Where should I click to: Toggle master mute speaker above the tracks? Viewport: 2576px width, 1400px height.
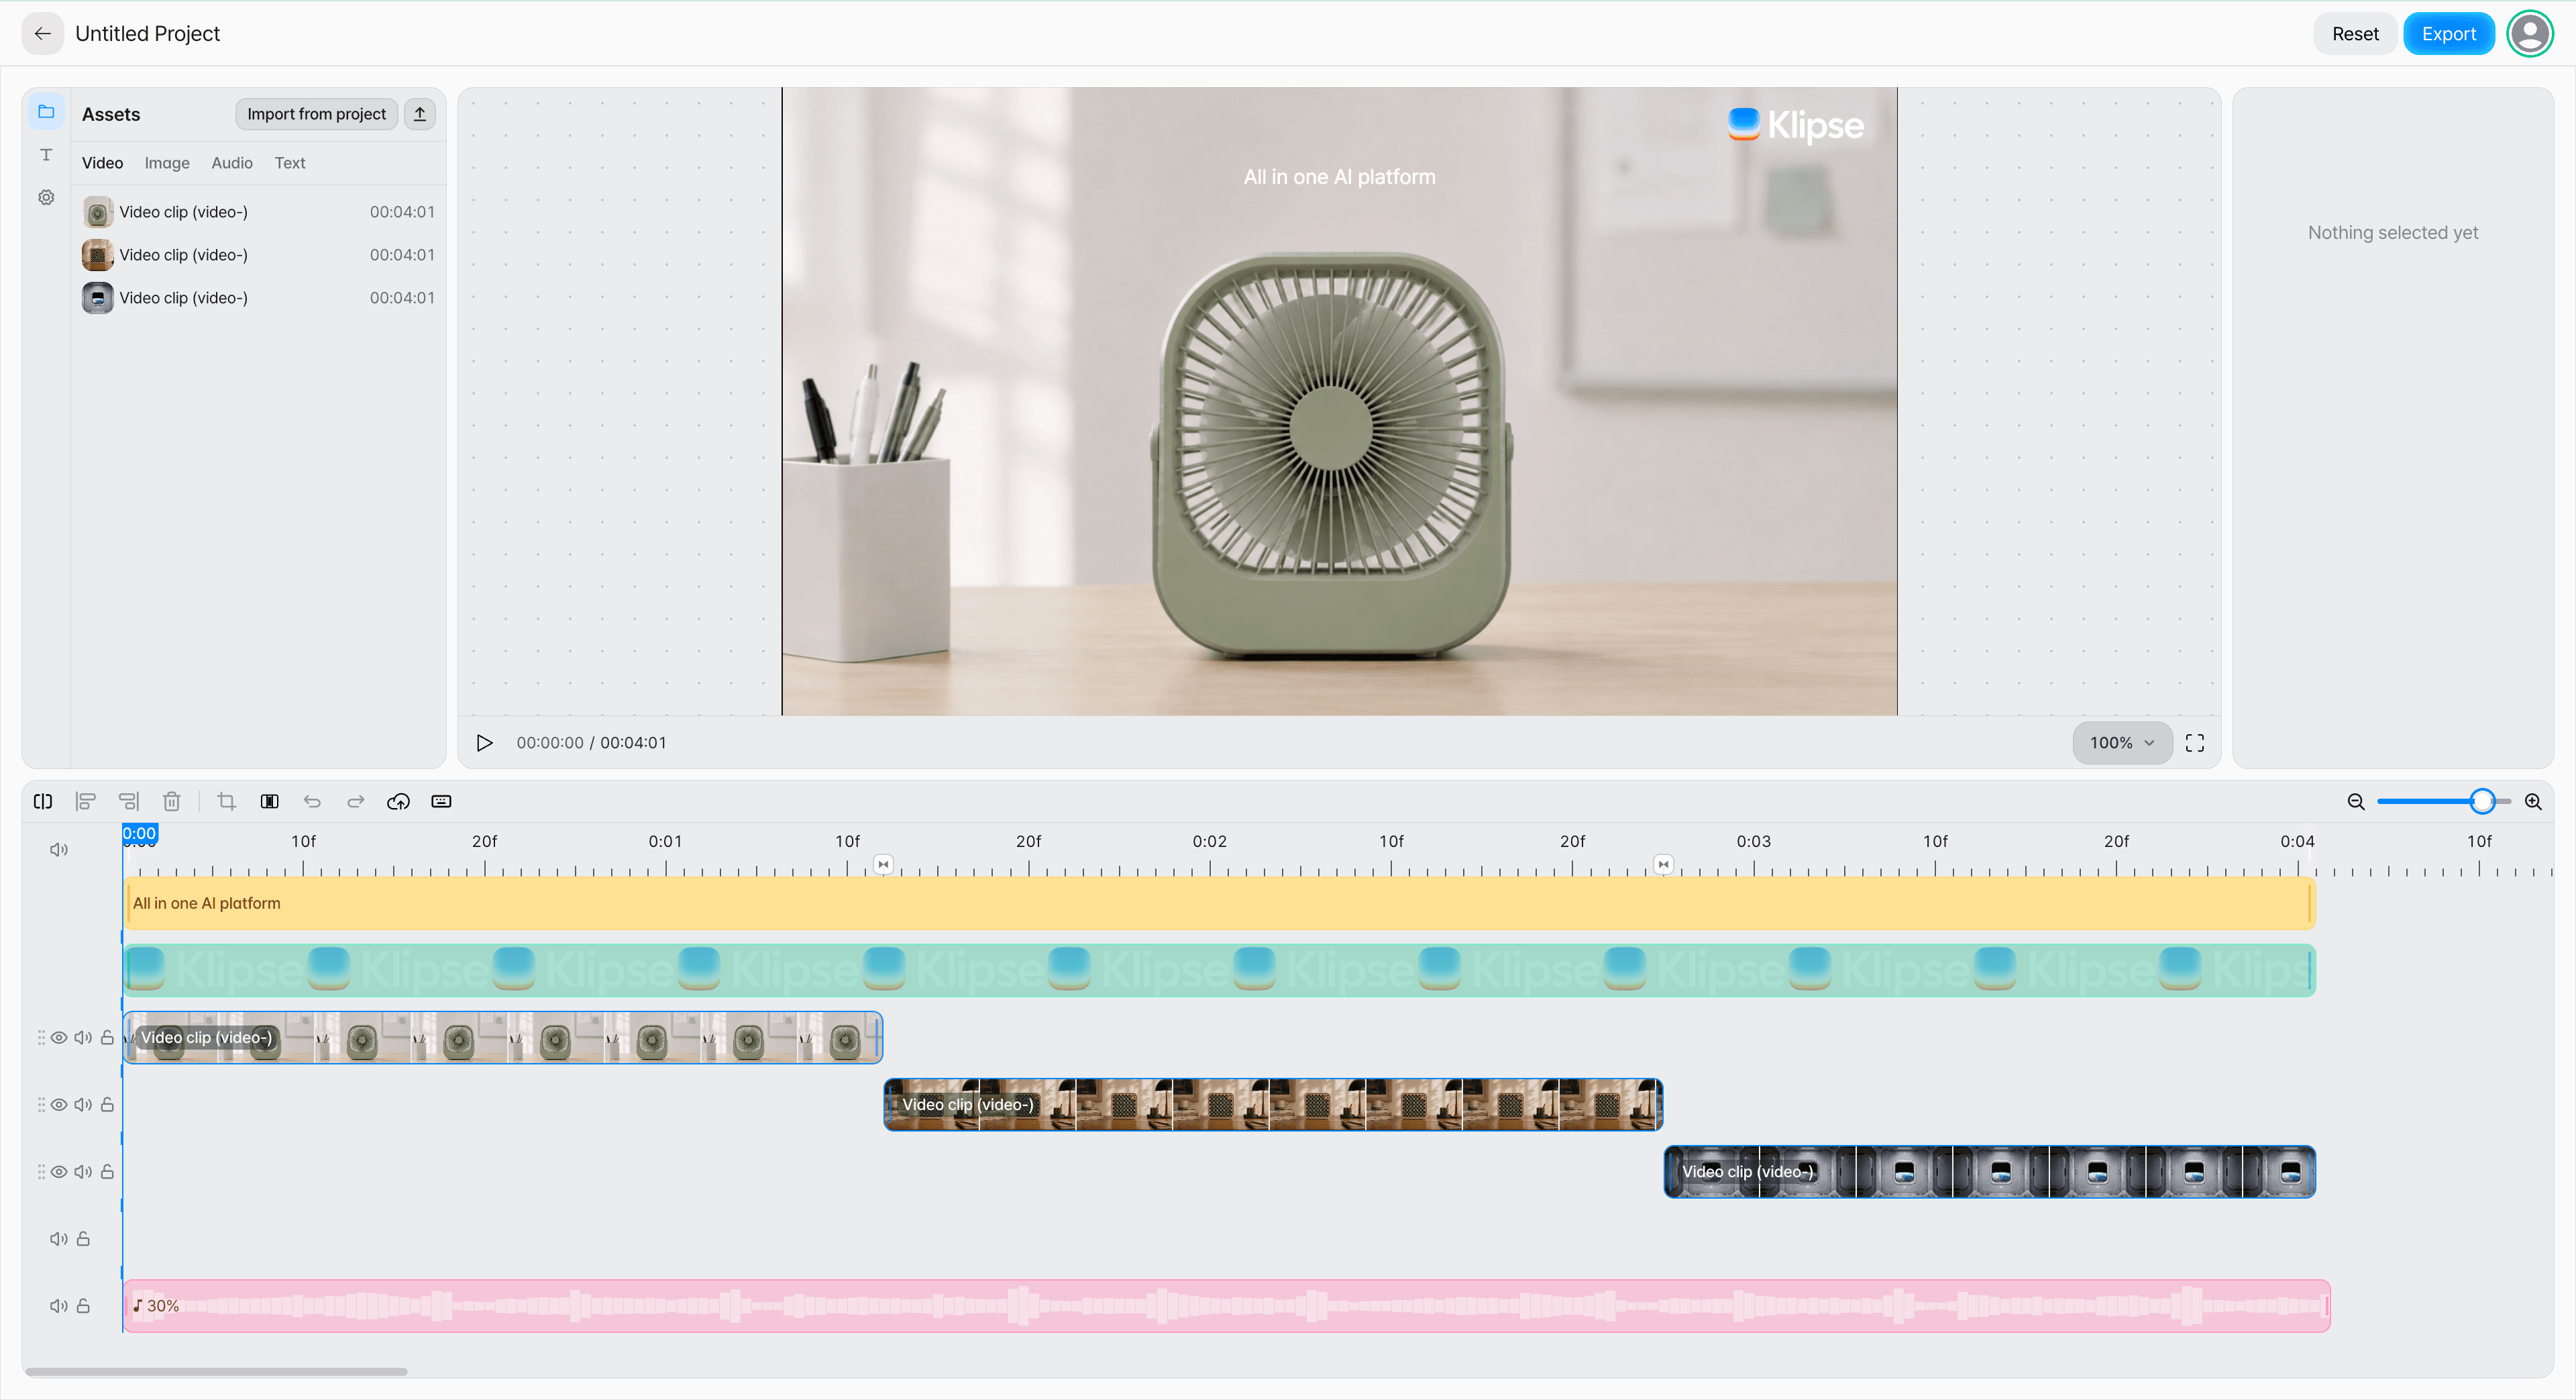click(x=59, y=850)
